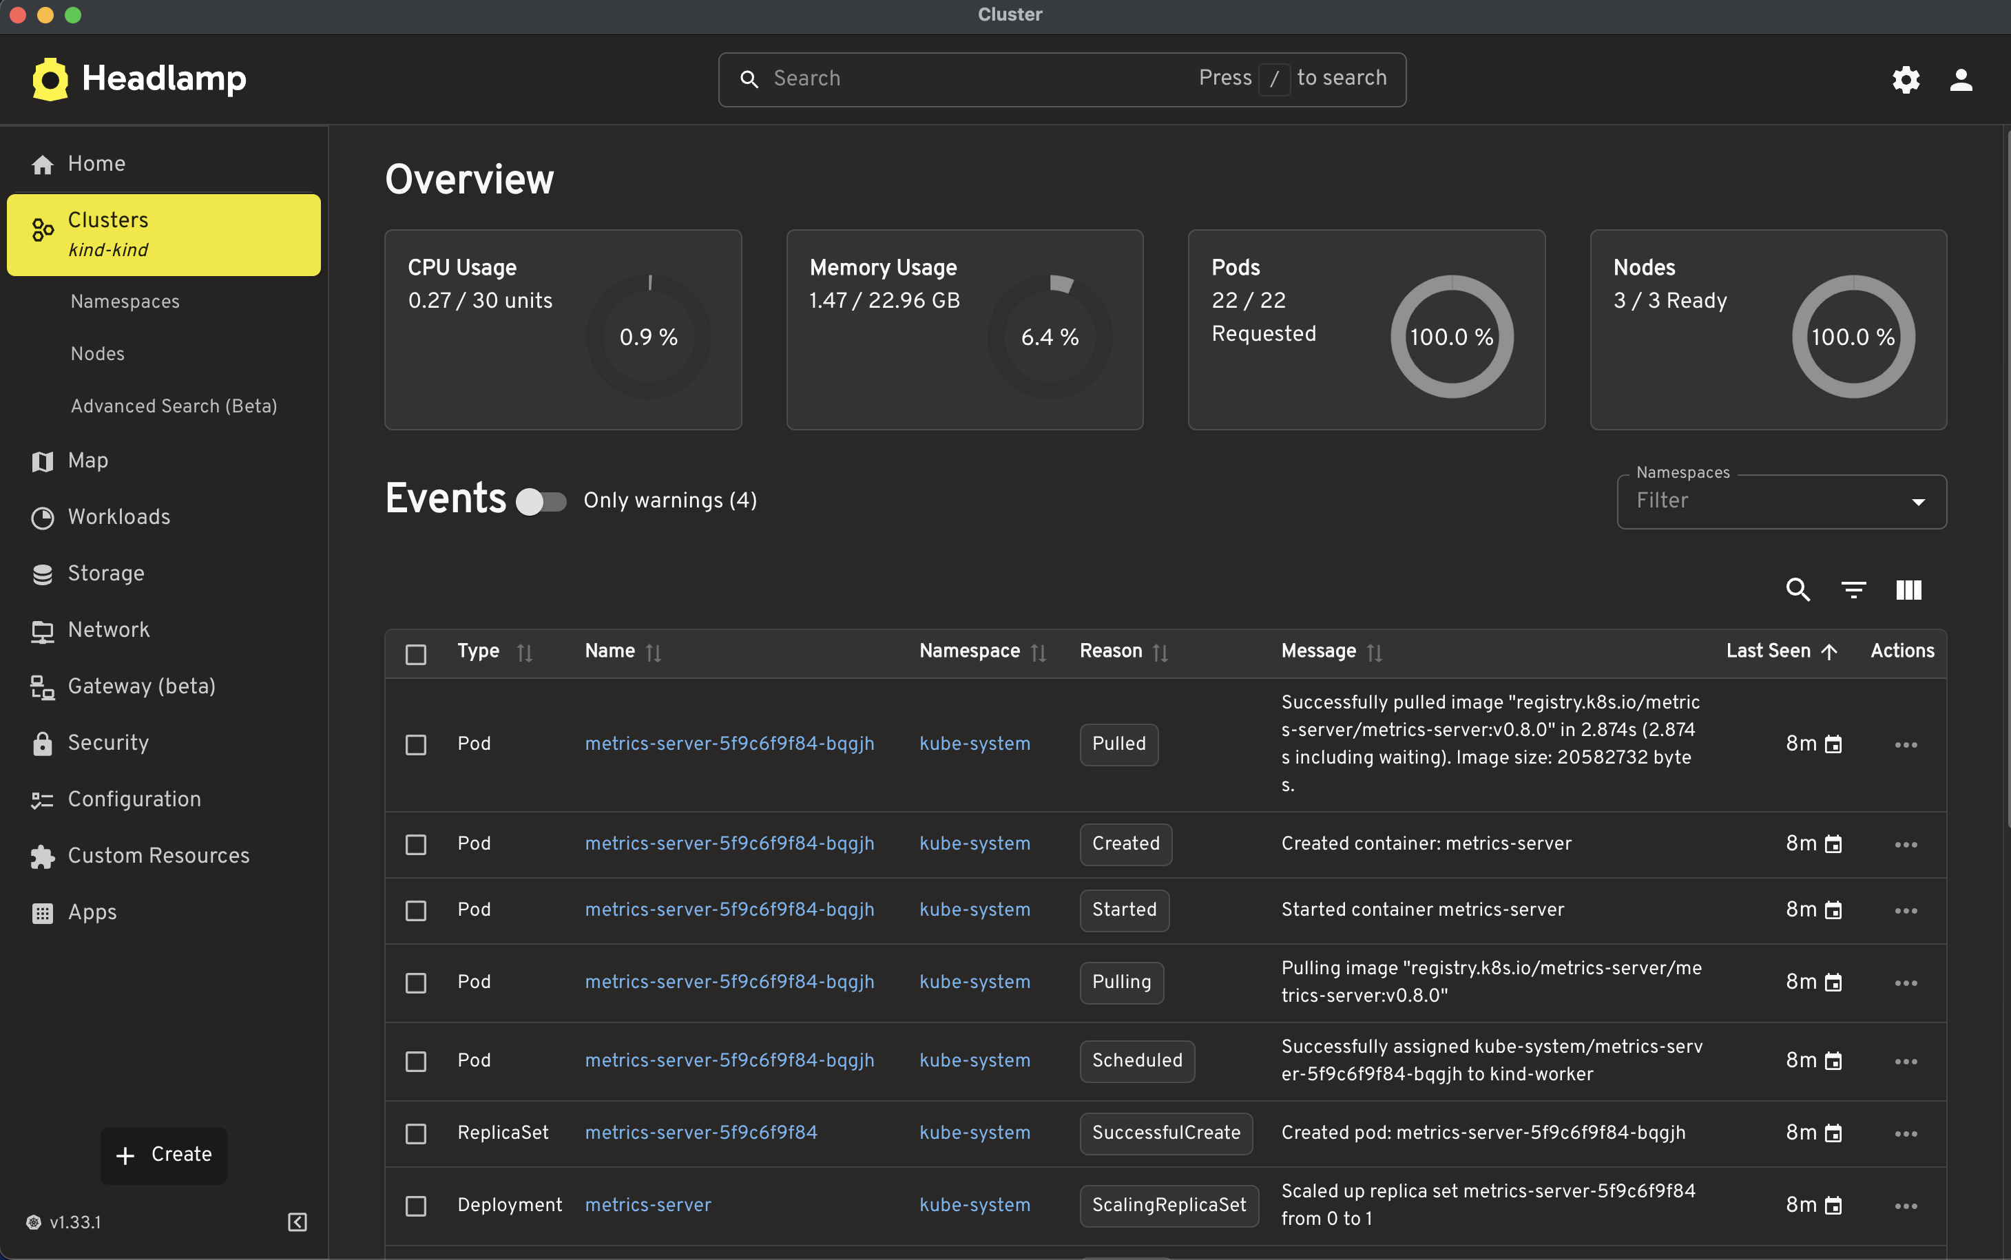Select checkbox for the Pulled event row
This screenshot has width=2011, height=1260.
coord(416,744)
